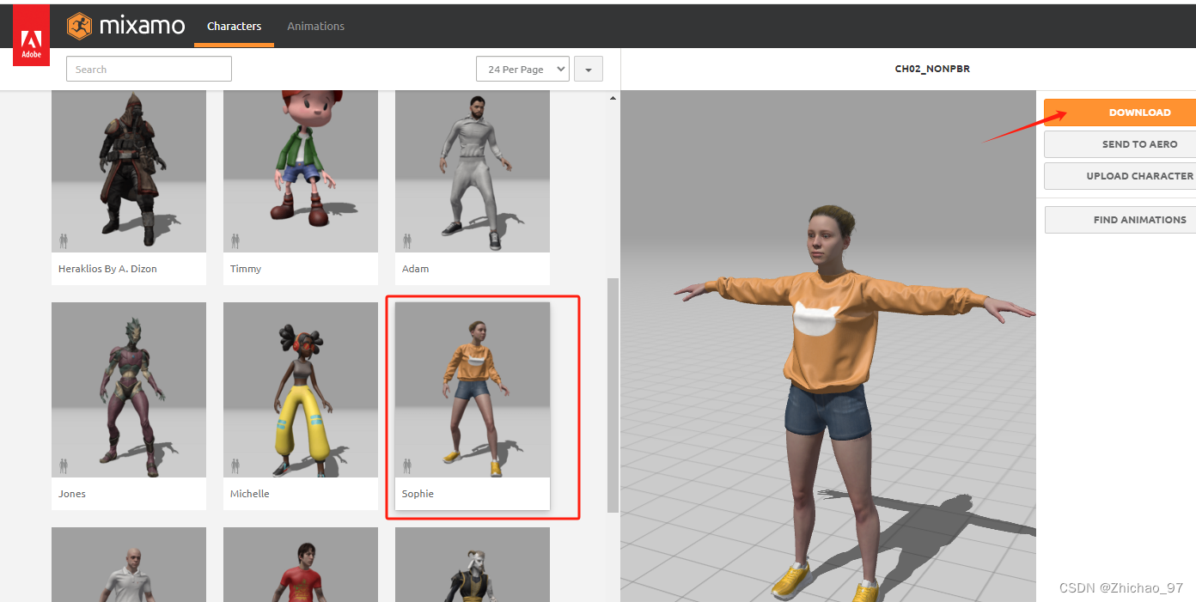Click the rig icon on Adam thumbnail
Viewport: 1196px width, 602px height.
[407, 241]
